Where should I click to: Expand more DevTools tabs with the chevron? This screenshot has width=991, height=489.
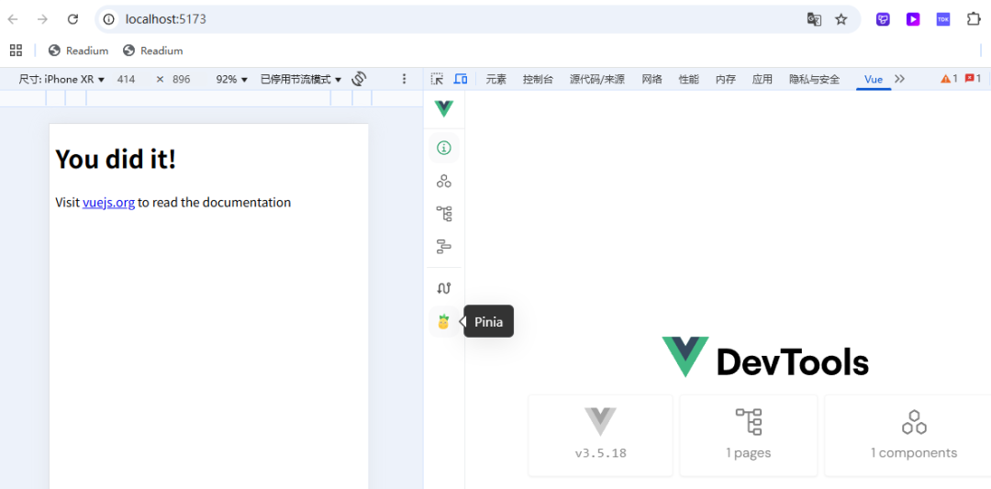[x=900, y=79]
